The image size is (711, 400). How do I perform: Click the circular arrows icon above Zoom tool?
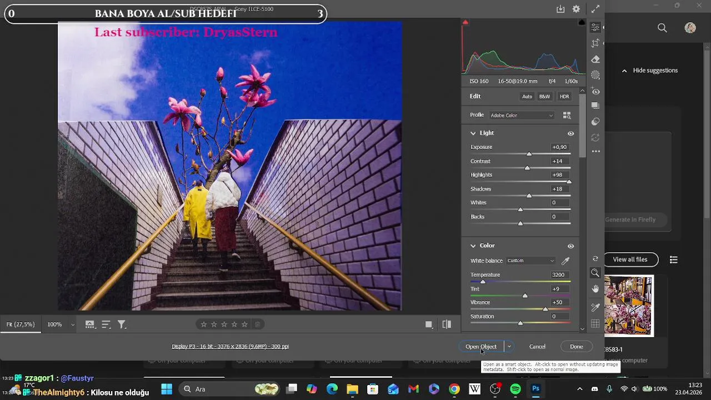(x=595, y=258)
